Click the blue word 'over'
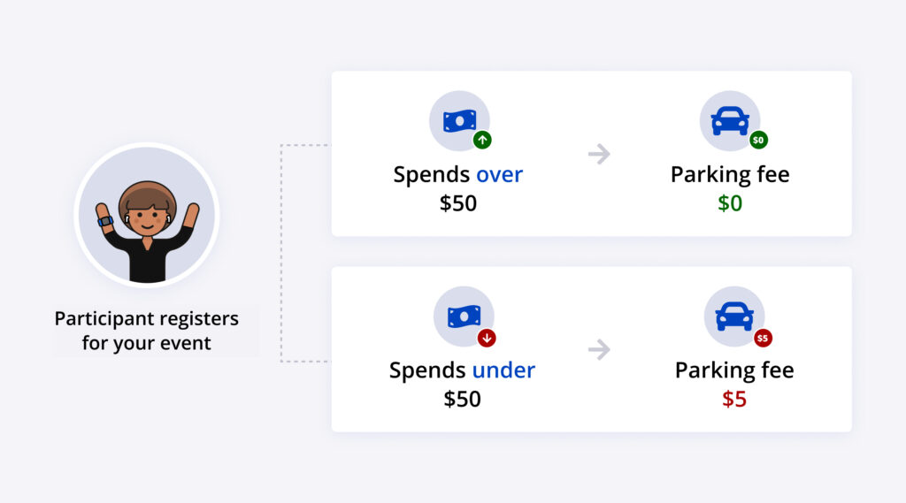 501,174
